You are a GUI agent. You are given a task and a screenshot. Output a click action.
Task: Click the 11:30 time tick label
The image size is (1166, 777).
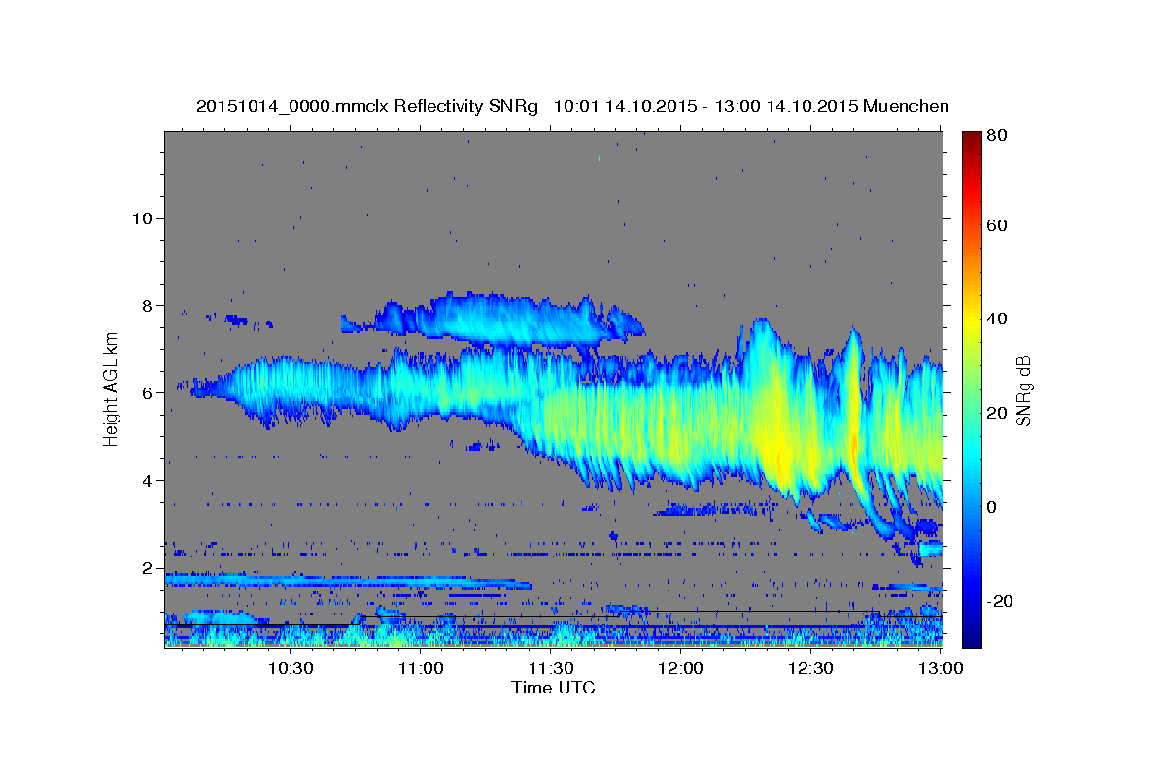tap(551, 668)
